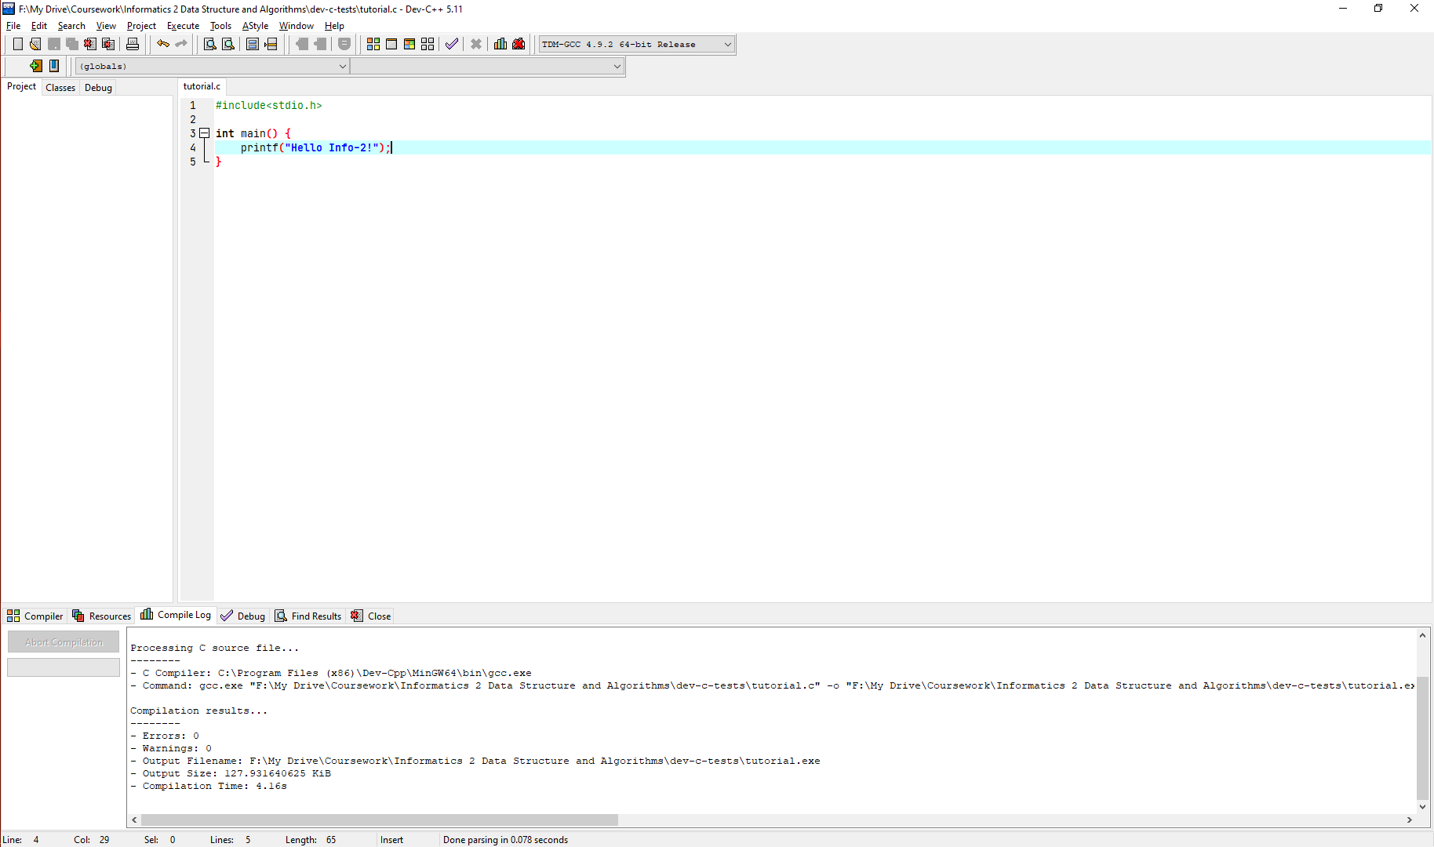Screen dimensions: 1434x847
Task: Expand the empty members dropdown beside globals
Action: [x=617, y=67]
